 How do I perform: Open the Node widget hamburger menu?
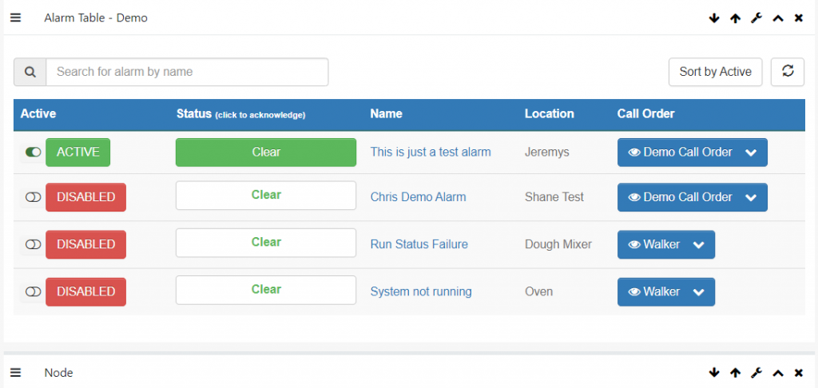[x=16, y=372]
